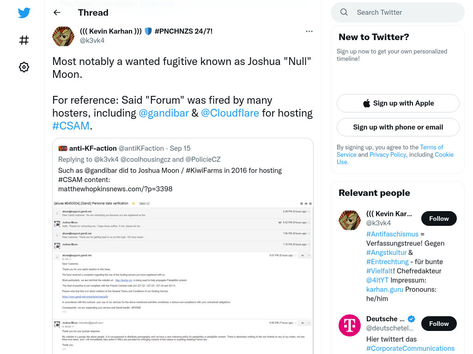Open the Settings gear icon
473x354 pixels.
(x=24, y=67)
